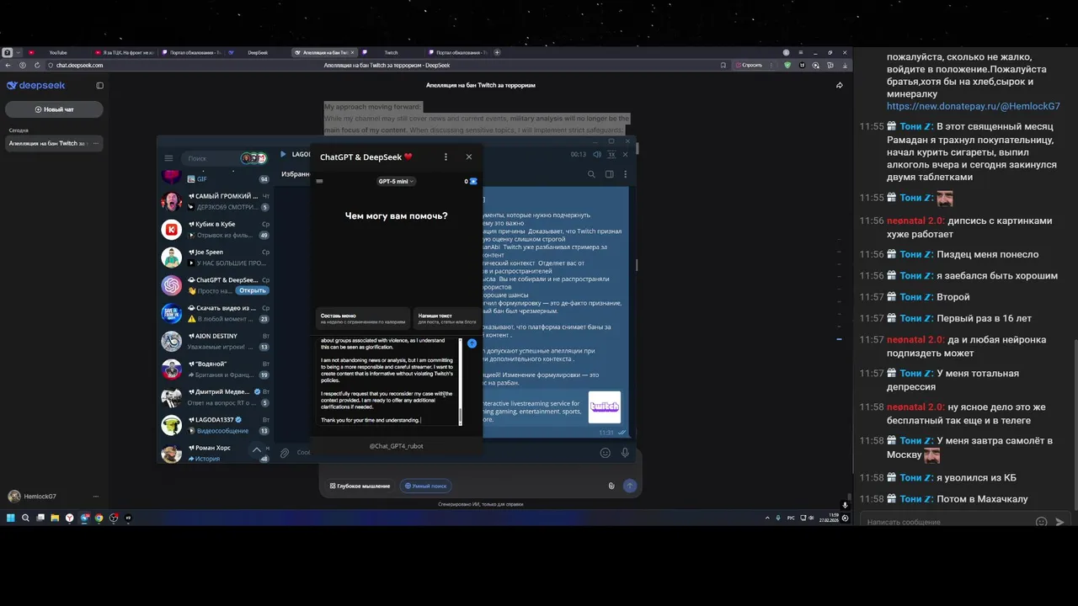This screenshot has width=1078, height=606.
Task: Close the Telegram audio player bar
Action: 625,155
